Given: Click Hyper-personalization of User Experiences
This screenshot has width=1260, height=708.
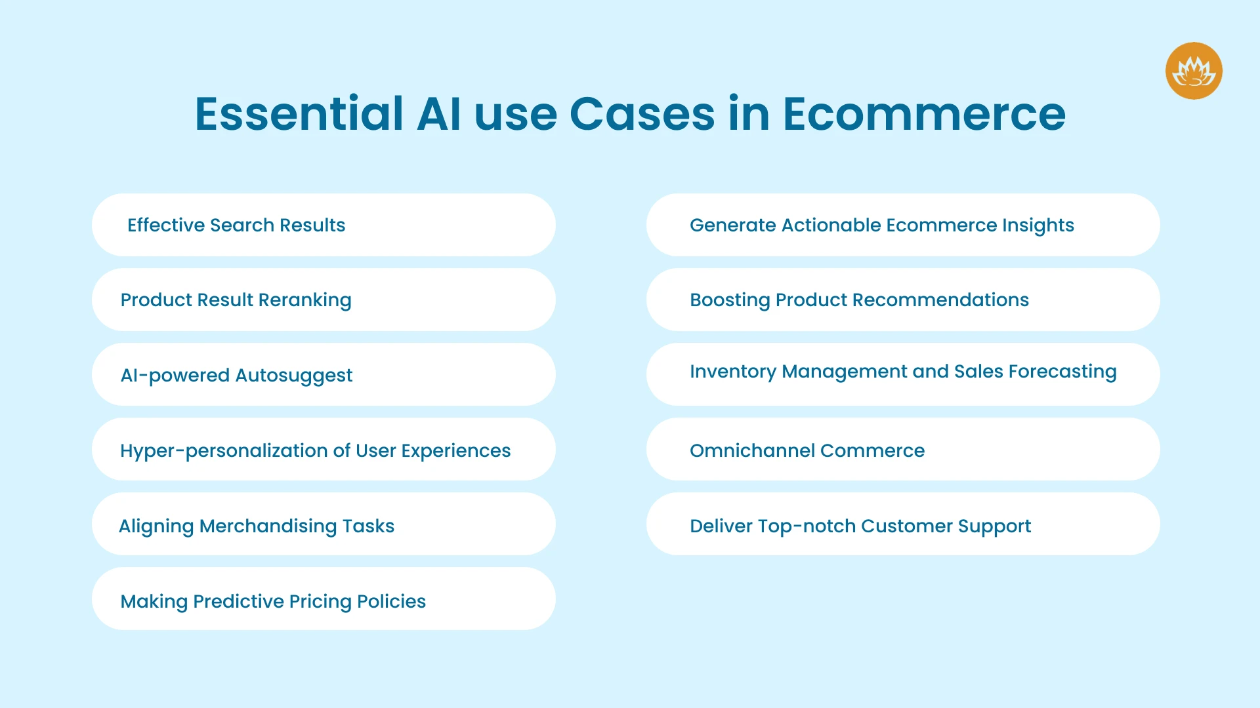Looking at the screenshot, I should (316, 450).
